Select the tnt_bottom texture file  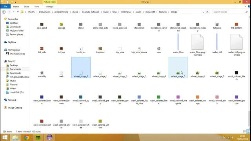236,26
